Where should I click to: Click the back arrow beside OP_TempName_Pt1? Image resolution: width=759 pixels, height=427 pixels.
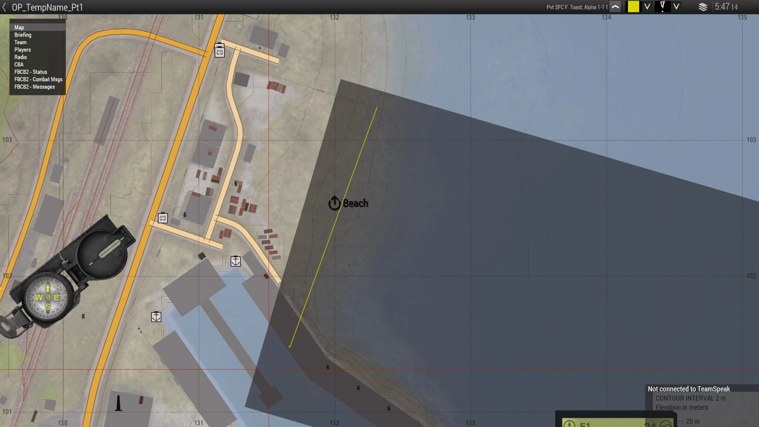click(x=5, y=7)
